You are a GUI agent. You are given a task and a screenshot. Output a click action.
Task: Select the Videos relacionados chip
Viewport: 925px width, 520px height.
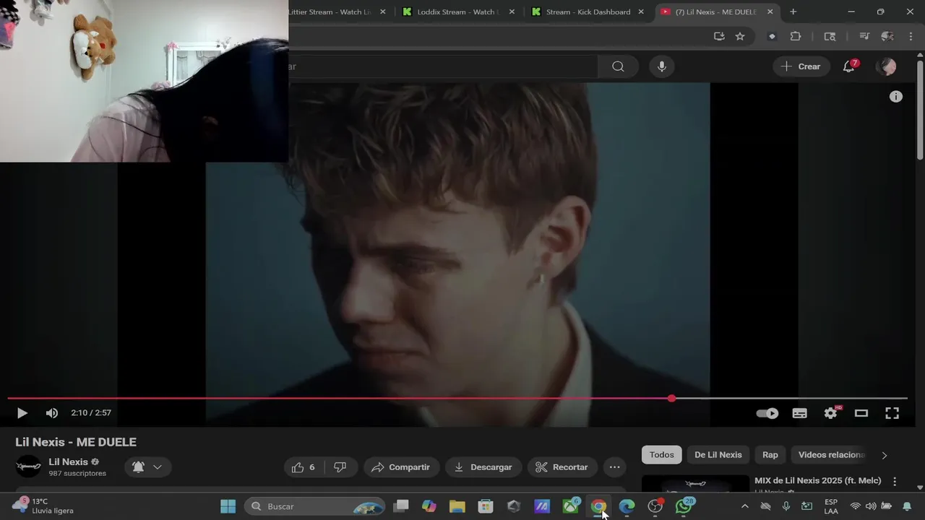[x=831, y=455]
